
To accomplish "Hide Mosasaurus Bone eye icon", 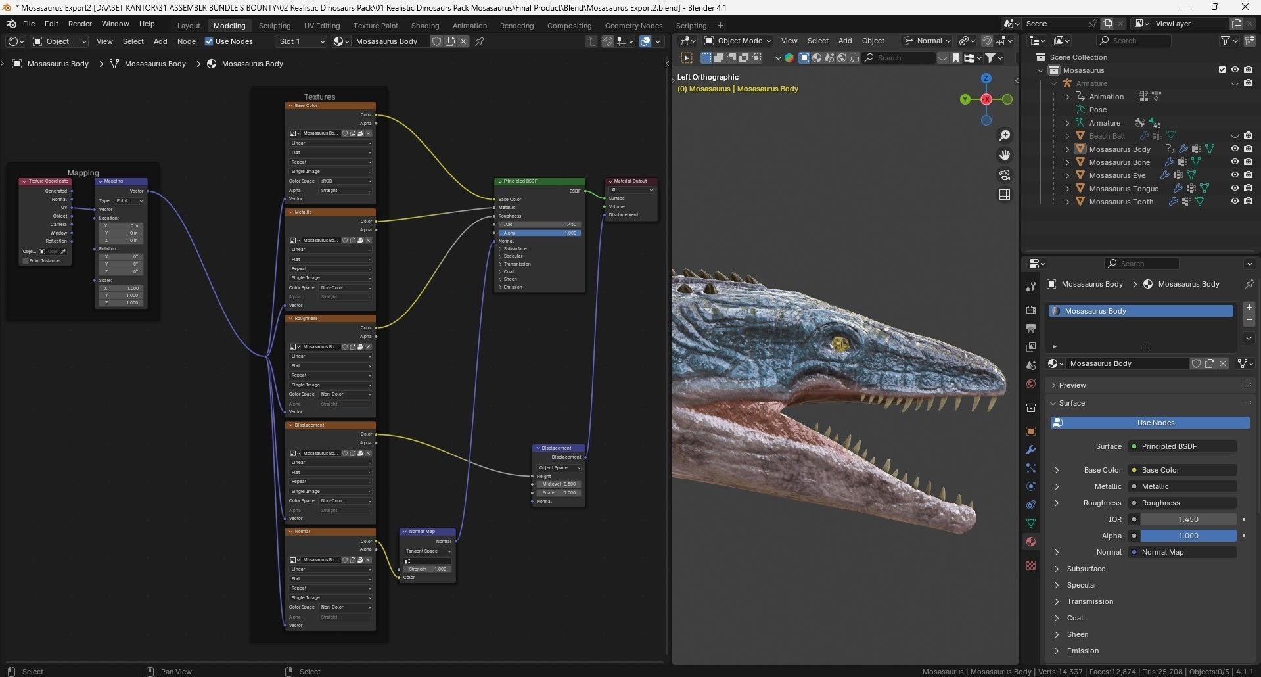I will tap(1235, 162).
